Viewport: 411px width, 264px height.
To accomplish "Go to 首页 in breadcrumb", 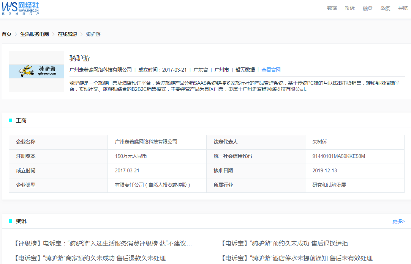I will tap(6, 34).
